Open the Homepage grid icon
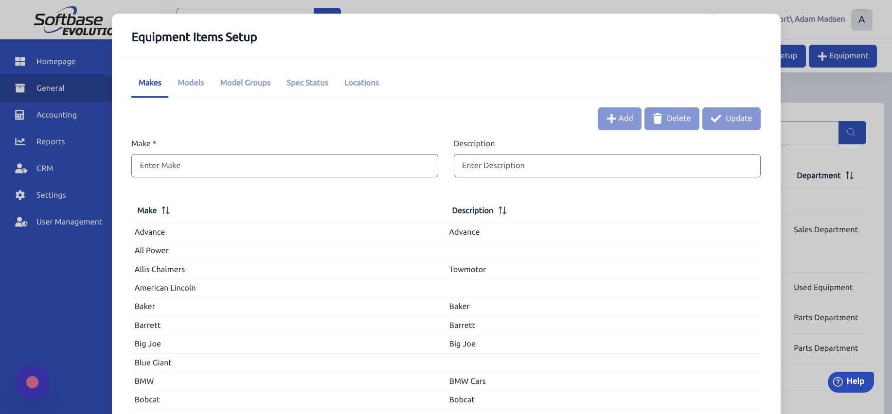The image size is (892, 414). (20, 61)
